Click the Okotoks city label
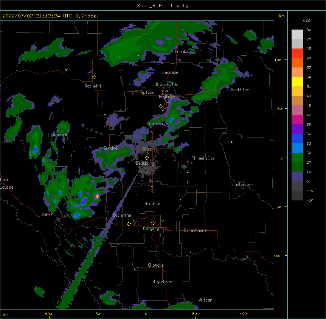Viewport: 326px width, 319px height. coord(156,265)
